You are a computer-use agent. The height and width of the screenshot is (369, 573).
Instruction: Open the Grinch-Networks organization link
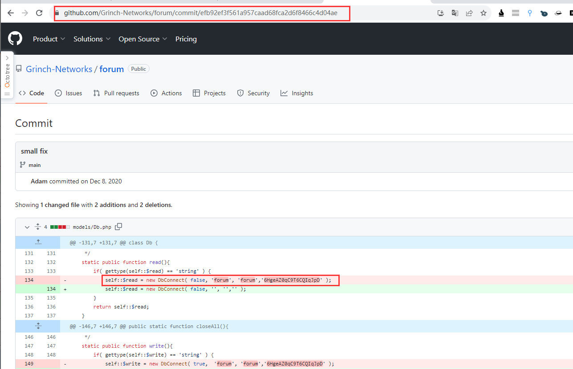tap(59, 69)
